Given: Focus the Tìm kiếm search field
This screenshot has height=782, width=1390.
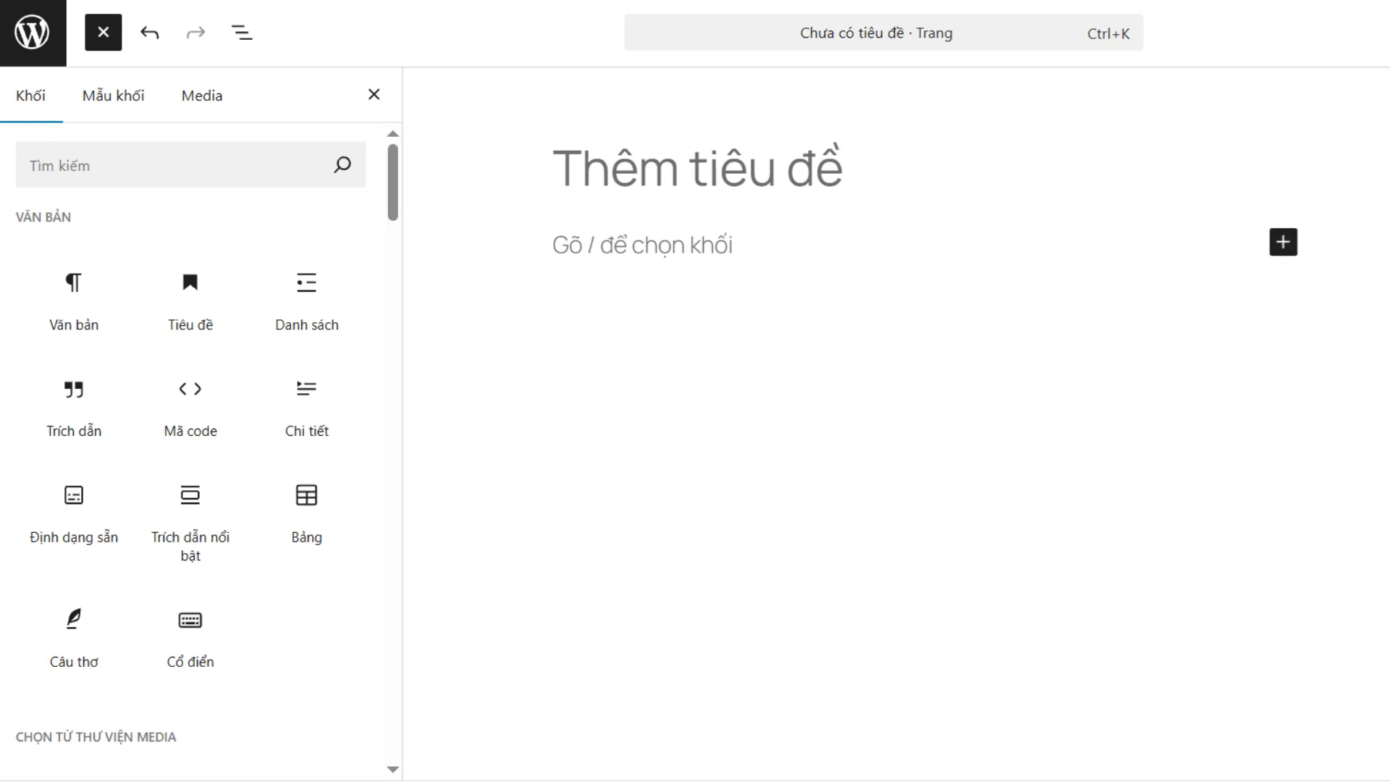Looking at the screenshot, I should click(190, 165).
